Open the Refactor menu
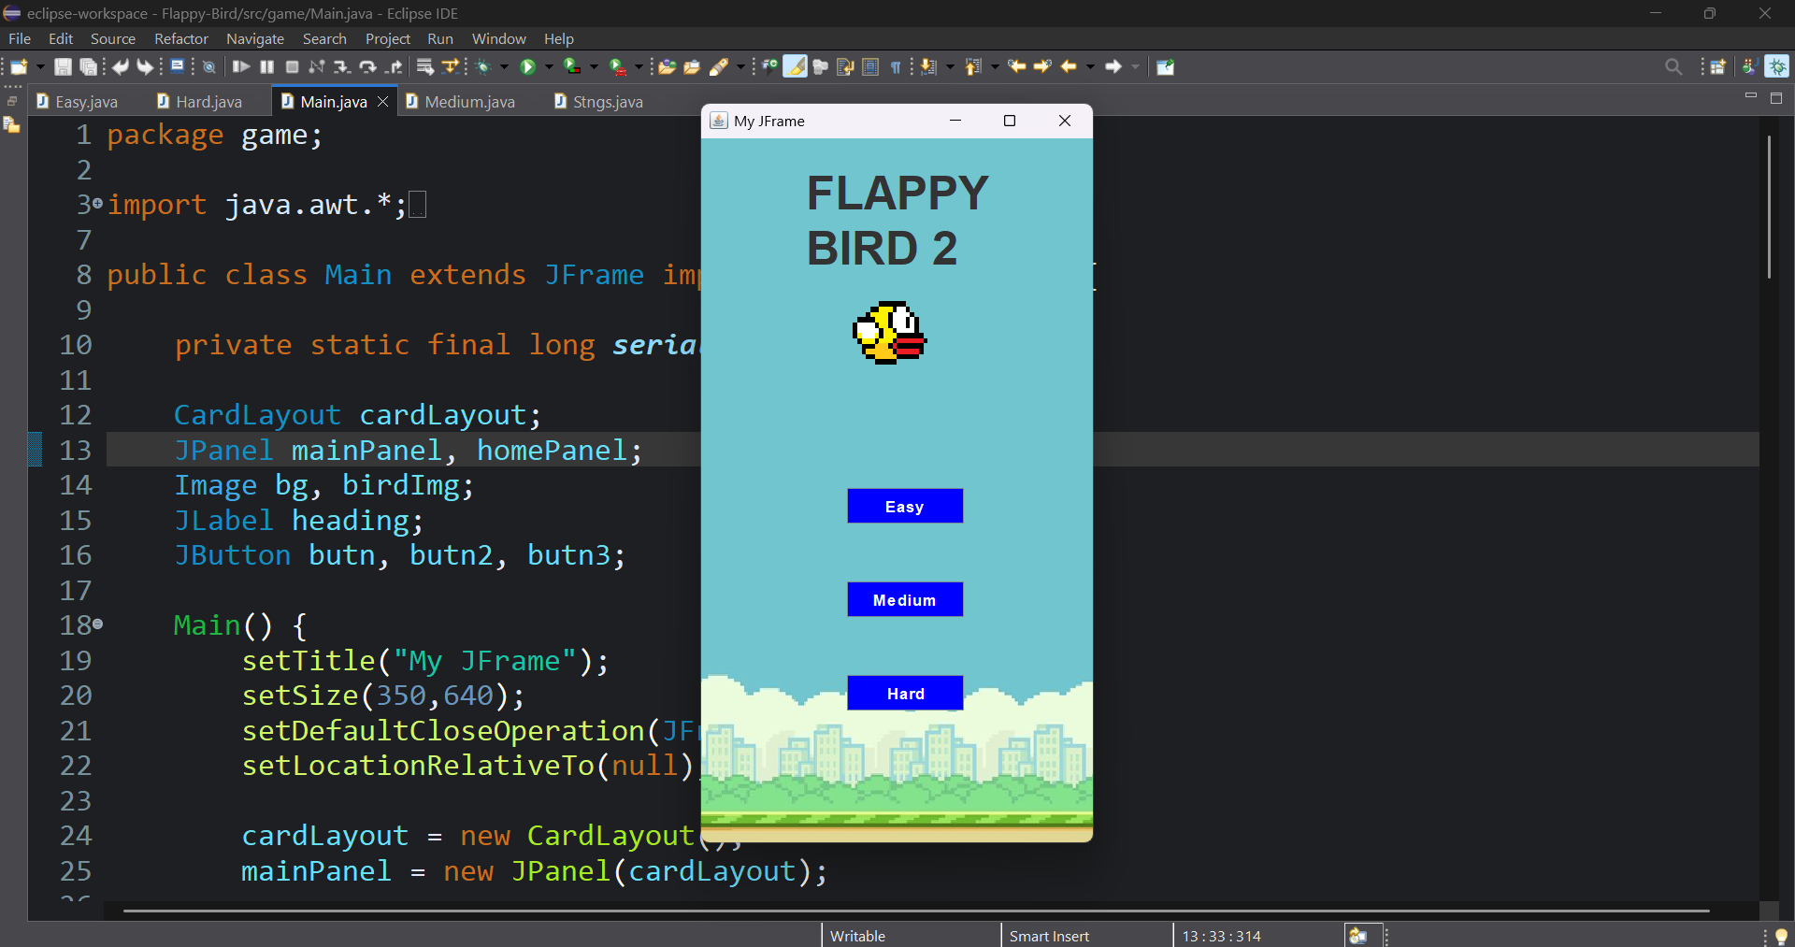Image resolution: width=1795 pixels, height=947 pixels. coord(180,39)
